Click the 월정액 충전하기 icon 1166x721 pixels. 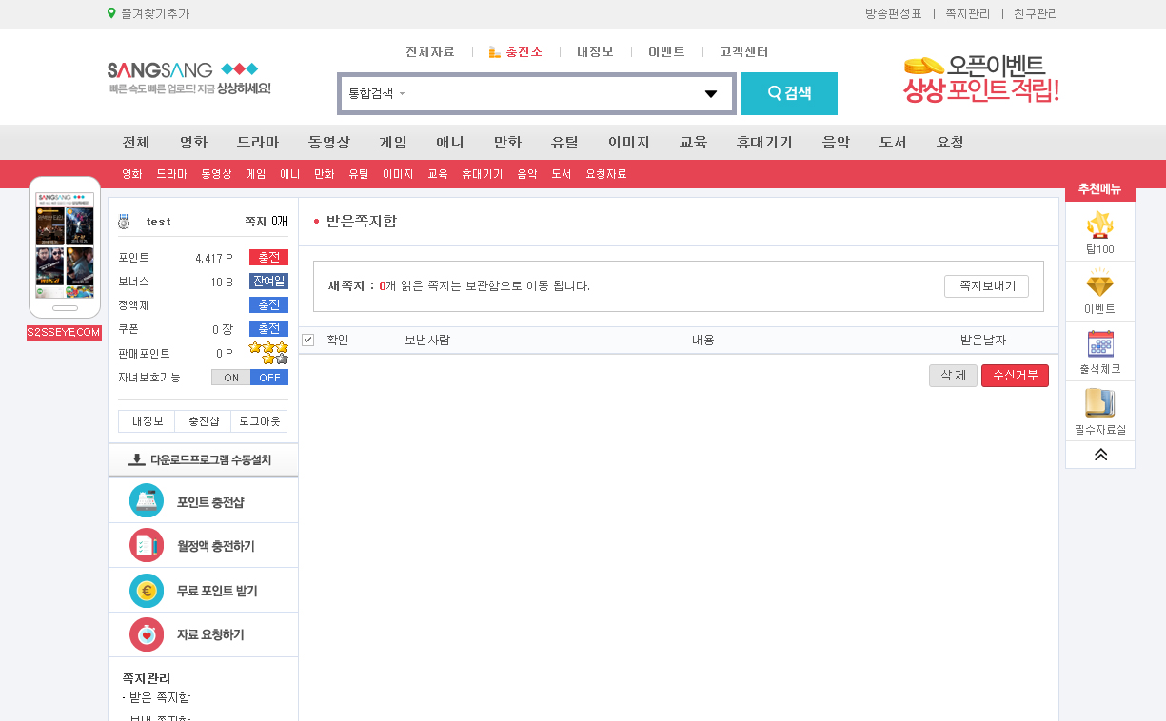147,546
